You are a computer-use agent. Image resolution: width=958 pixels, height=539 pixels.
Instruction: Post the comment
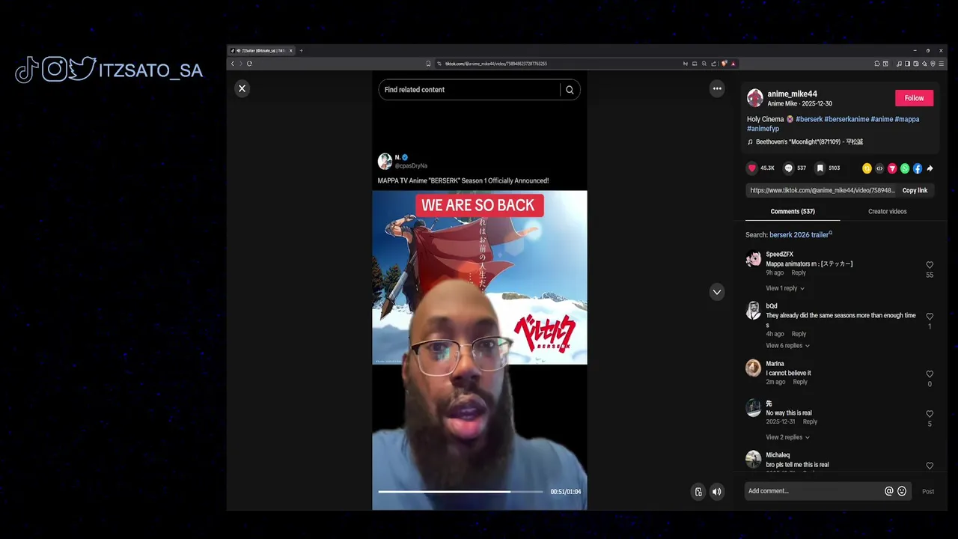click(x=928, y=492)
